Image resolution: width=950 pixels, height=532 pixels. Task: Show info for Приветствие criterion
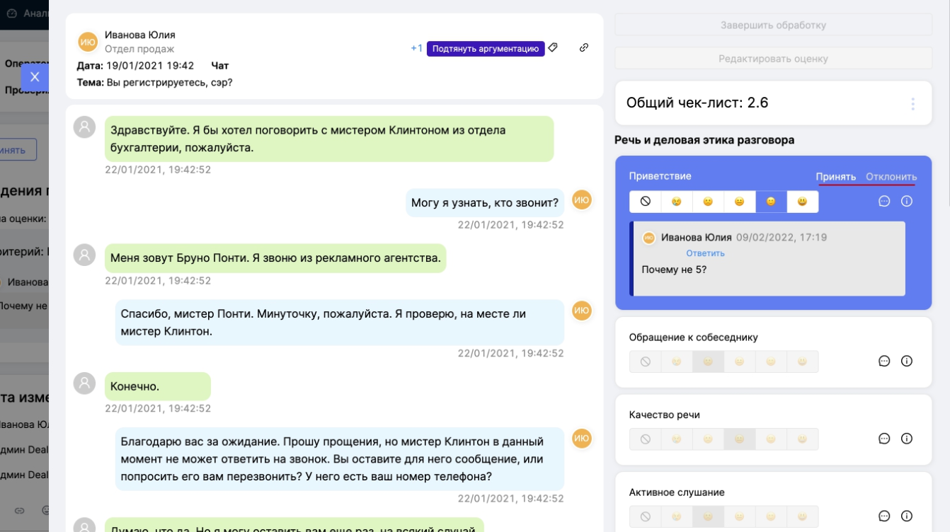(907, 202)
